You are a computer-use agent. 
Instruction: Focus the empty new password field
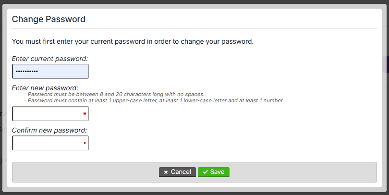click(x=48, y=114)
